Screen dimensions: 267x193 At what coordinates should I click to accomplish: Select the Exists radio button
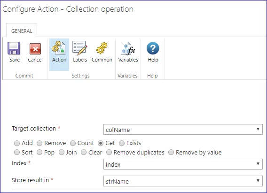point(122,143)
